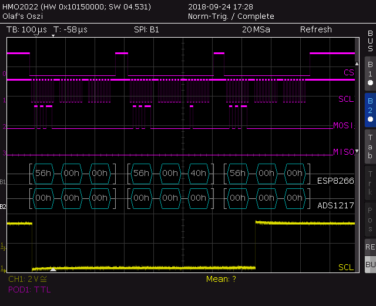Click the date 2018-09-24 17:28
376x306 pixels.
pos(220,6)
